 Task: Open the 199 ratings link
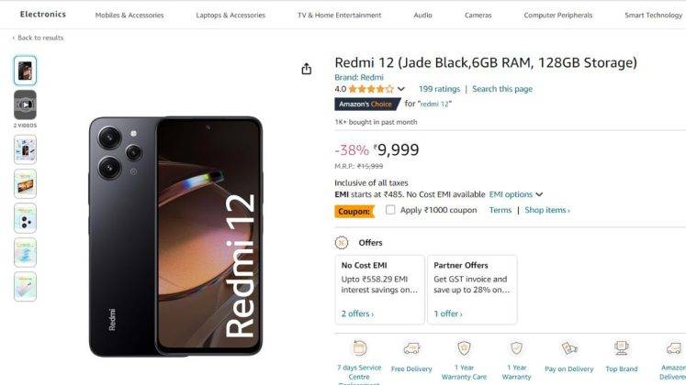pos(439,89)
